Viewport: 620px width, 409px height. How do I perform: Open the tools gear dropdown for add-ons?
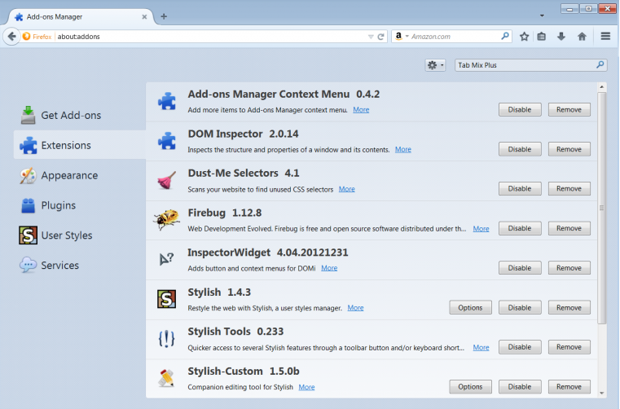435,65
